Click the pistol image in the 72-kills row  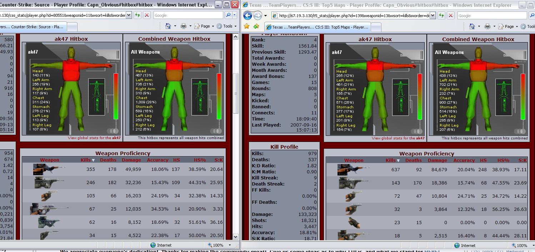(x=354, y=196)
